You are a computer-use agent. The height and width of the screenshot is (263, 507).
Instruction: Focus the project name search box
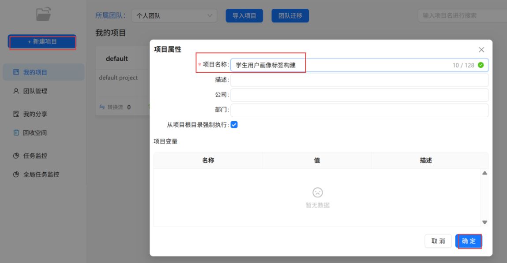click(x=462, y=15)
